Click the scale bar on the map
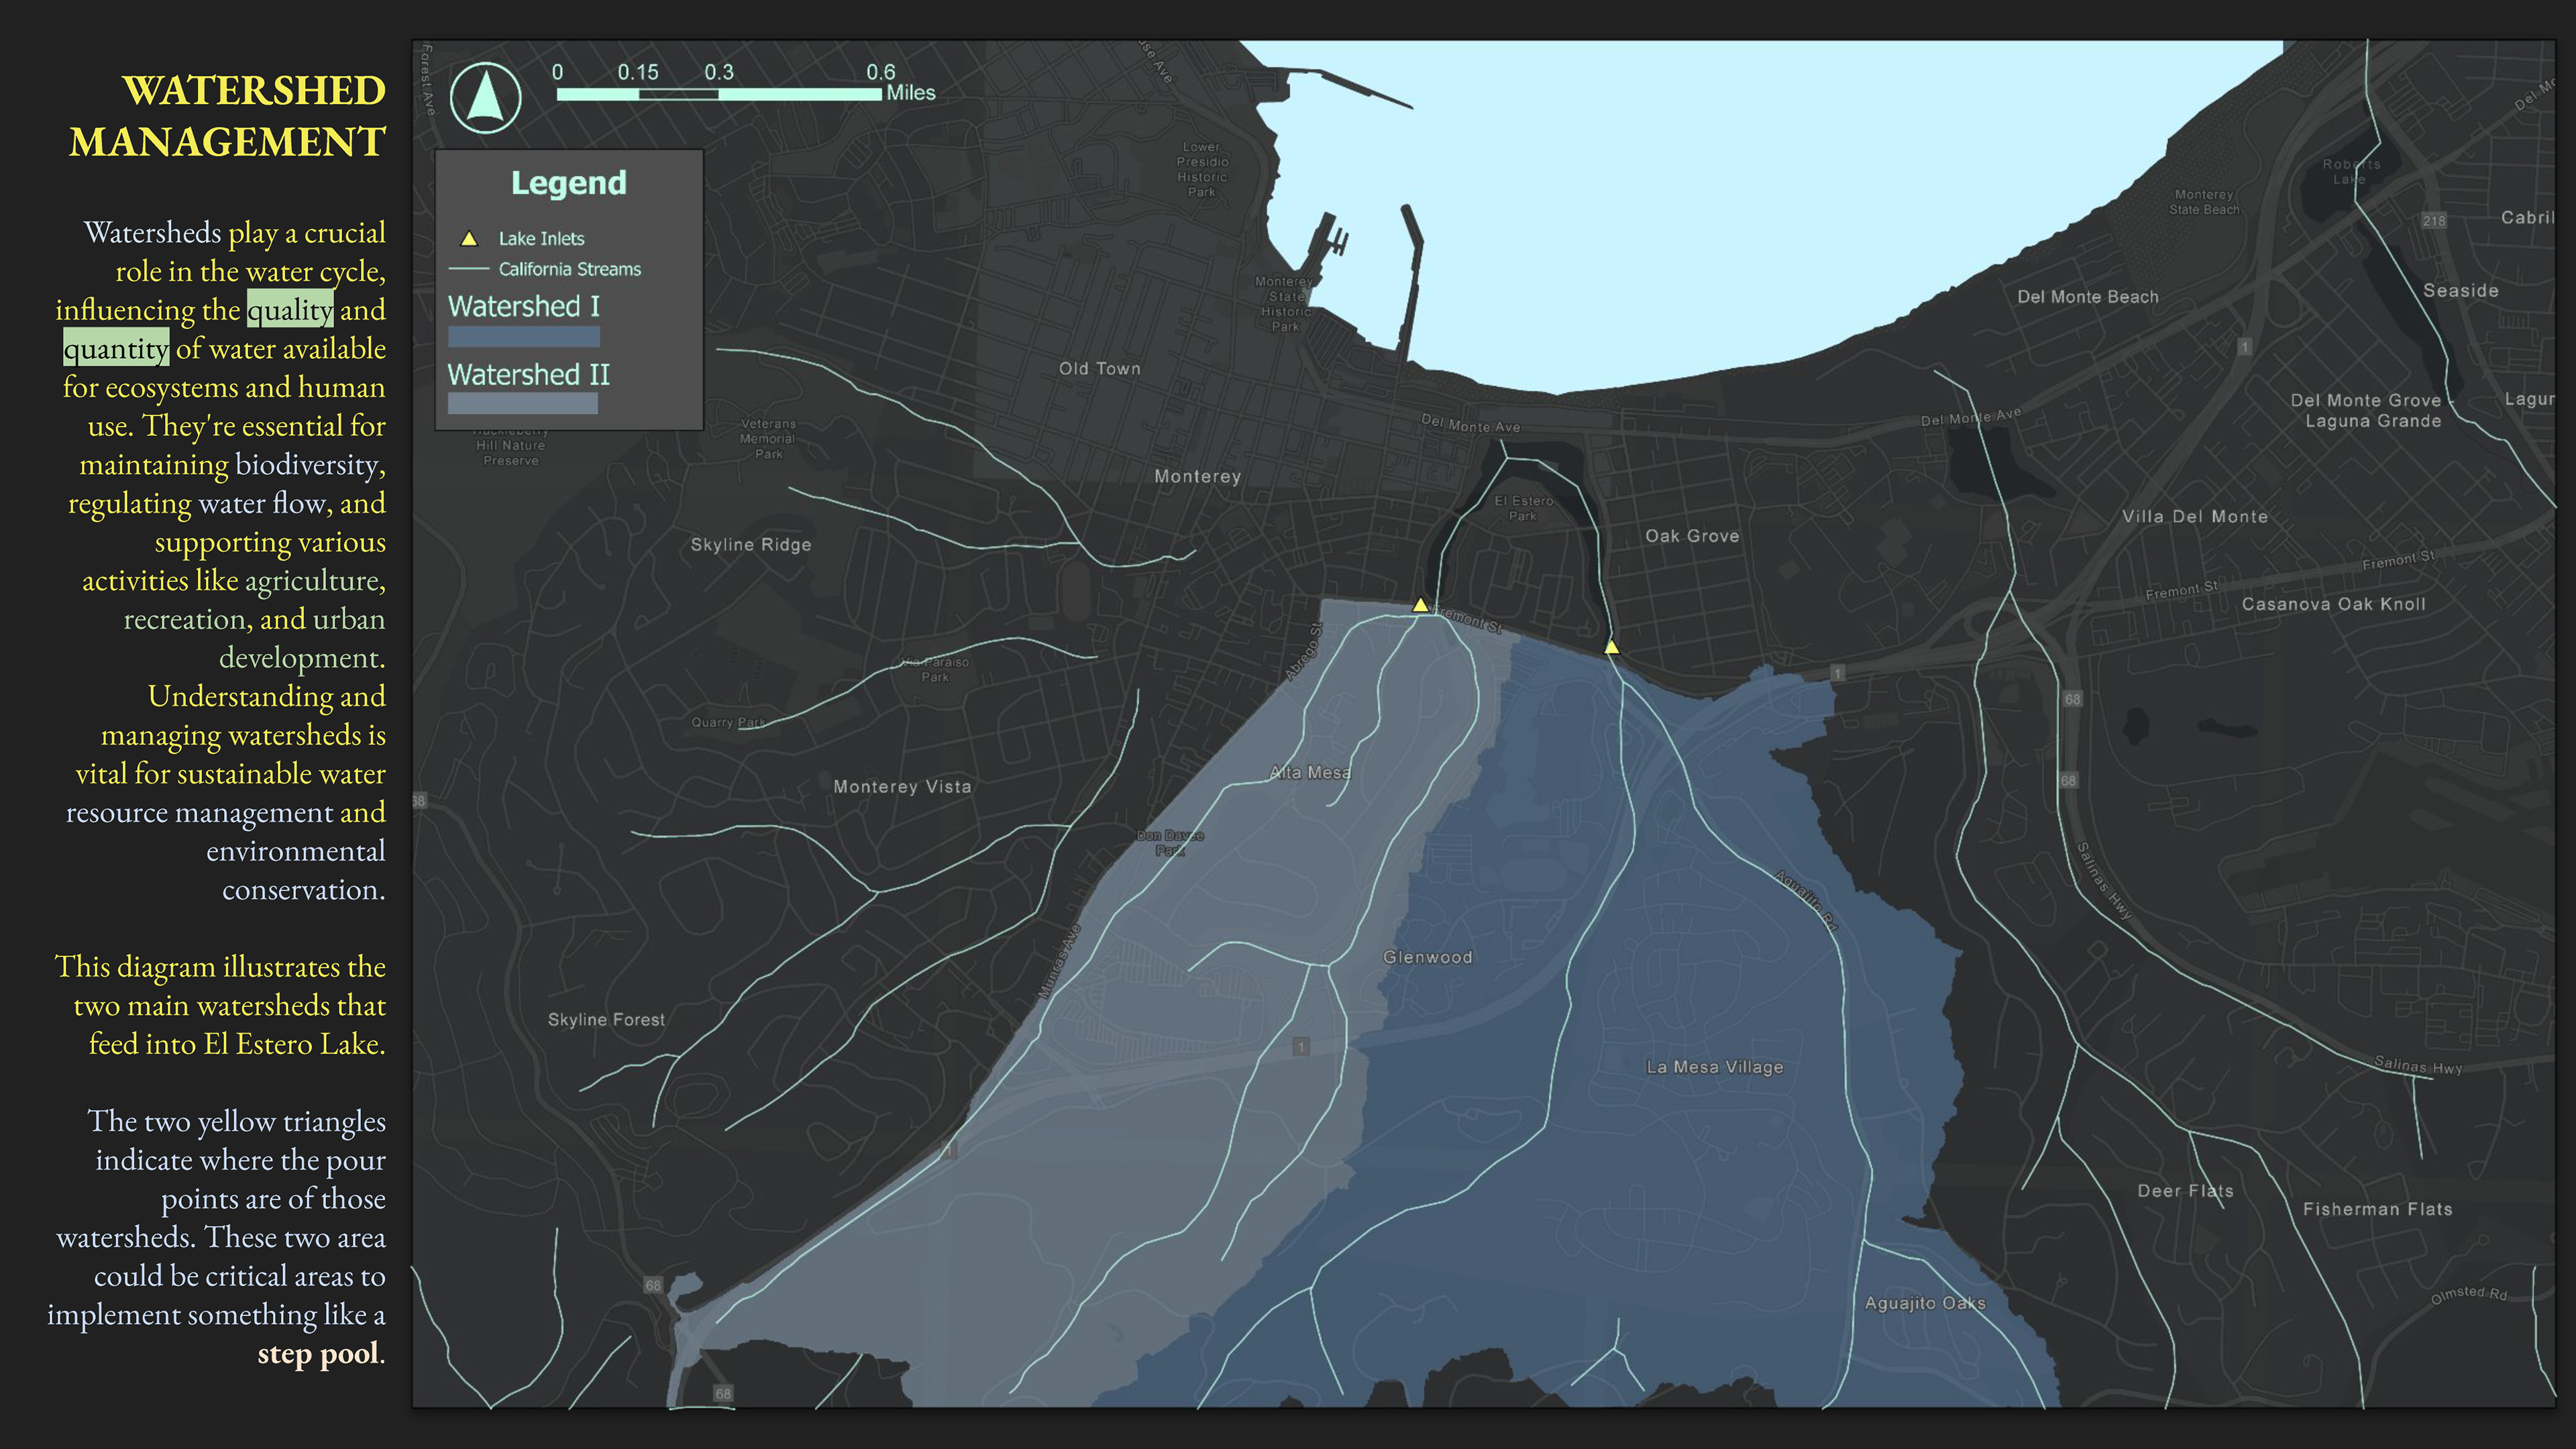Viewport: 2576px width, 1449px height. pyautogui.click(x=719, y=94)
